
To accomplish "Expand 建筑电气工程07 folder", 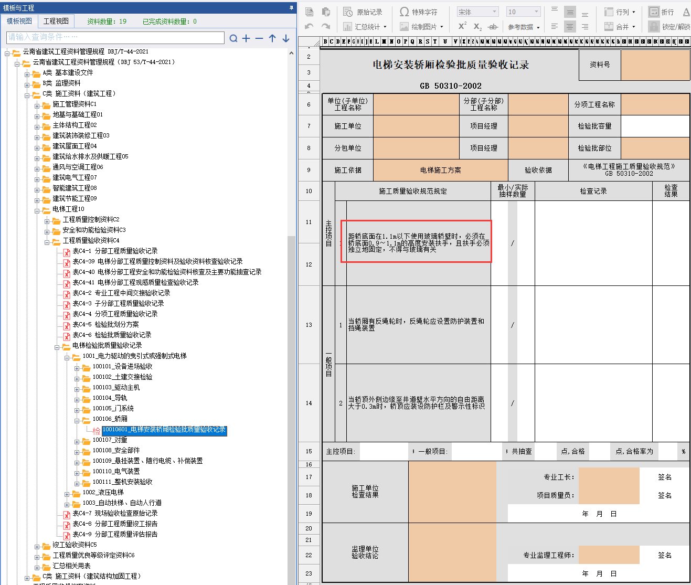I will point(37,179).
